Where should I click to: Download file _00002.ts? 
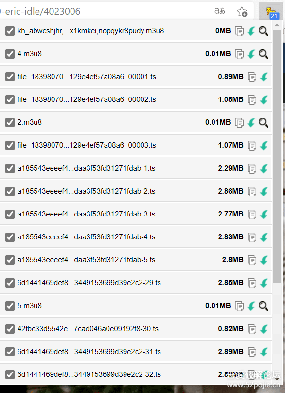[264, 100]
